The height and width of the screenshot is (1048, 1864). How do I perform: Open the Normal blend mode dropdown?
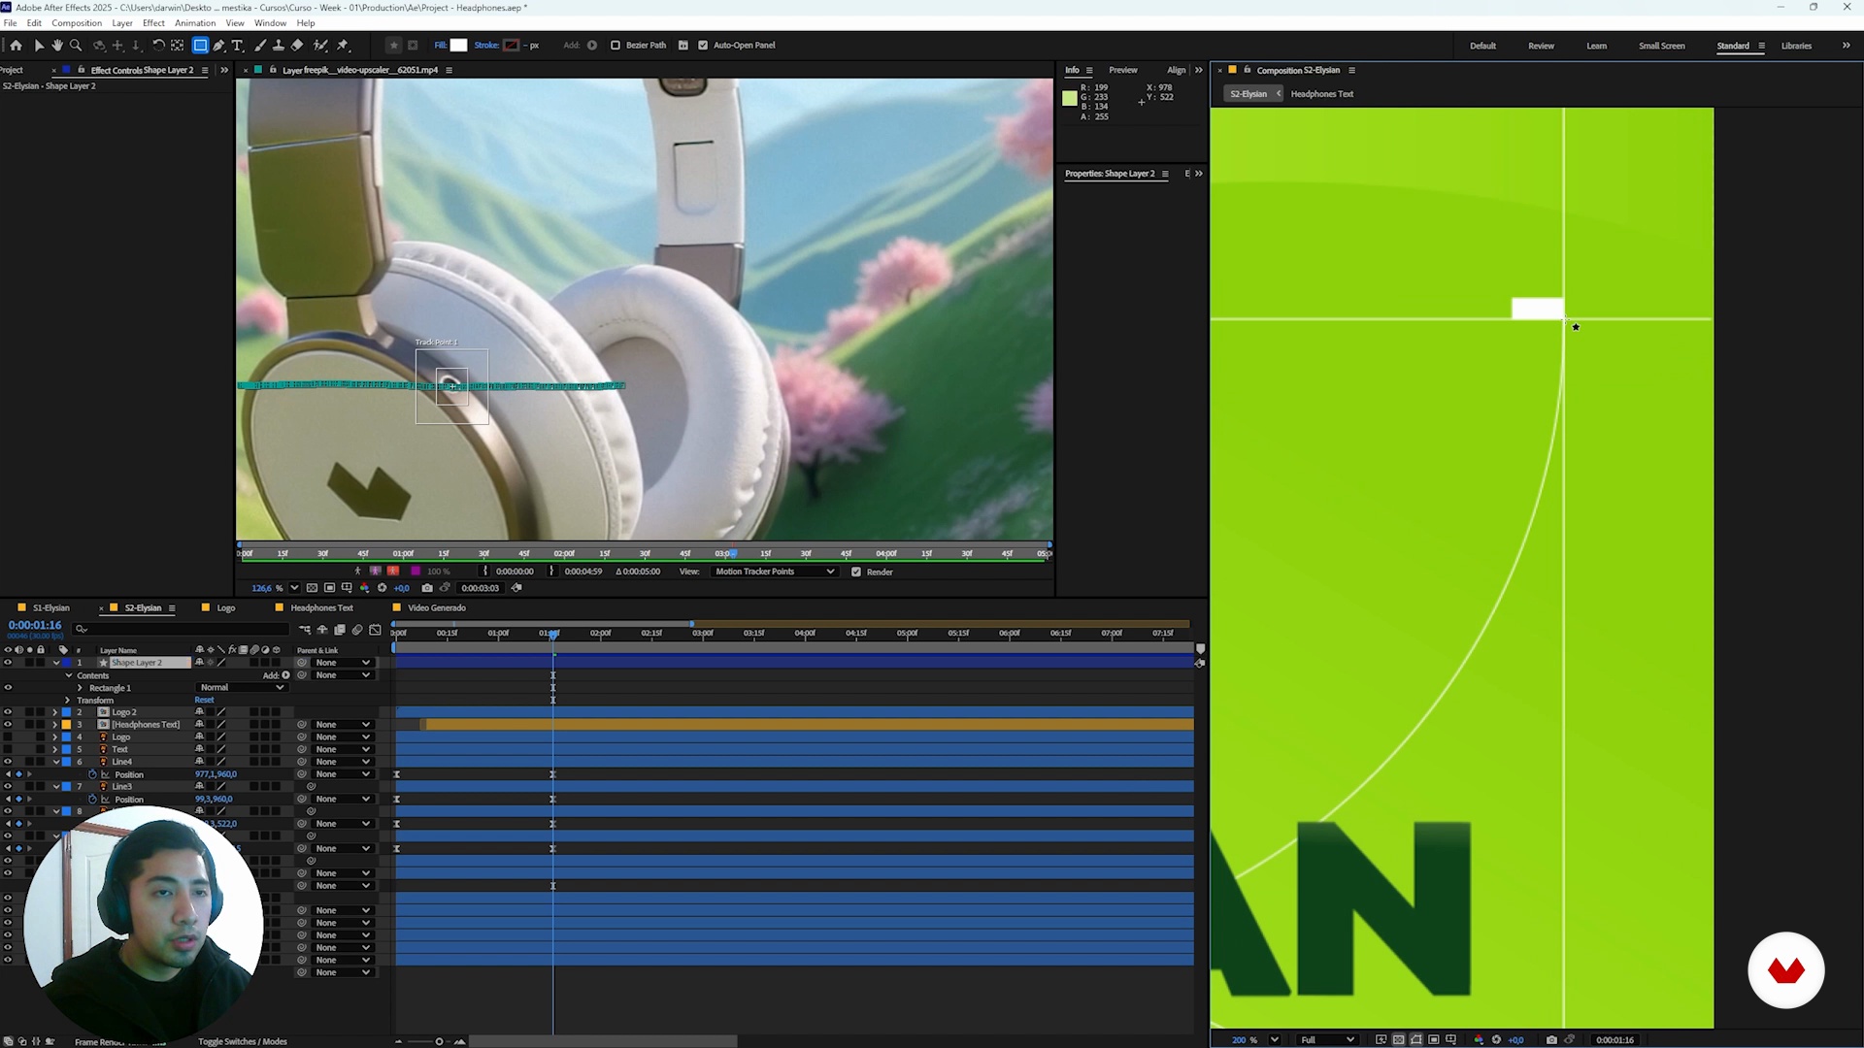click(x=242, y=688)
